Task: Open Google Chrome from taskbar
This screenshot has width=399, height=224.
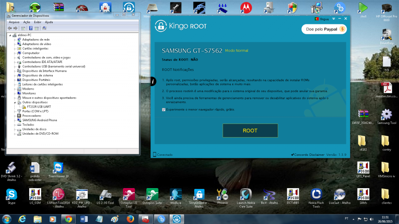Action: point(69,219)
